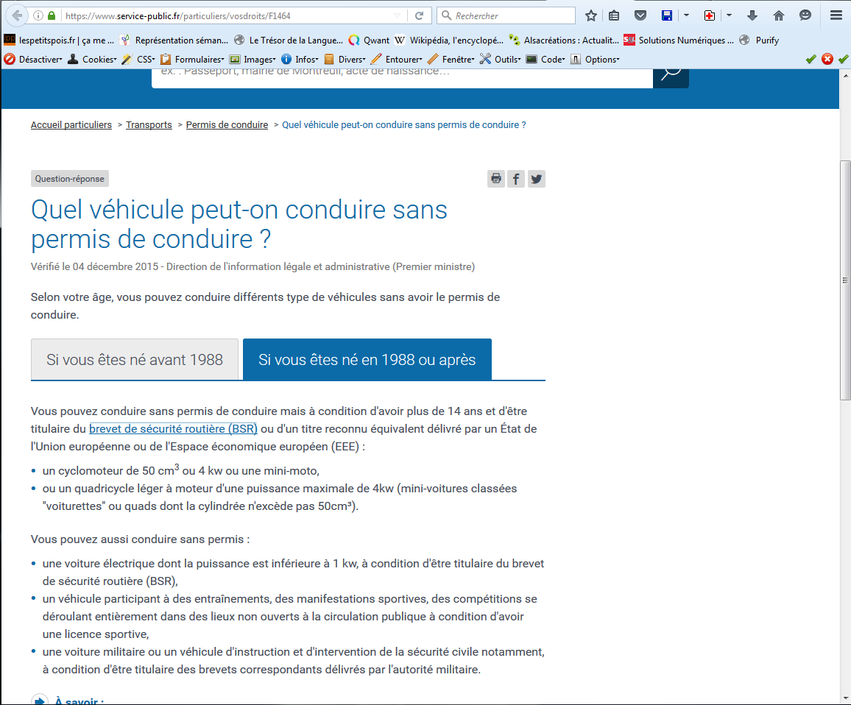Open the Alsacréations bookmark

click(x=564, y=40)
